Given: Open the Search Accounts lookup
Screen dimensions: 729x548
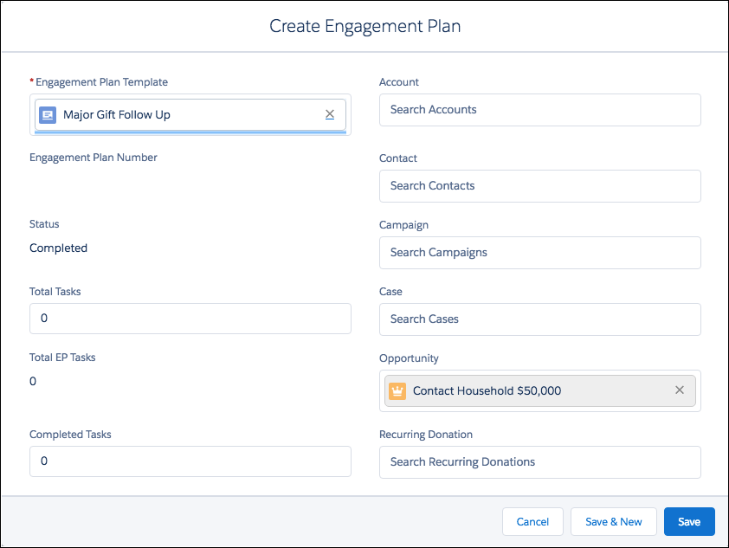Looking at the screenshot, I should (x=539, y=110).
